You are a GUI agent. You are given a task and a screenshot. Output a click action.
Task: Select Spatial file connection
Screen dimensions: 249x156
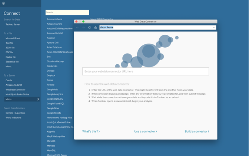point(11,57)
